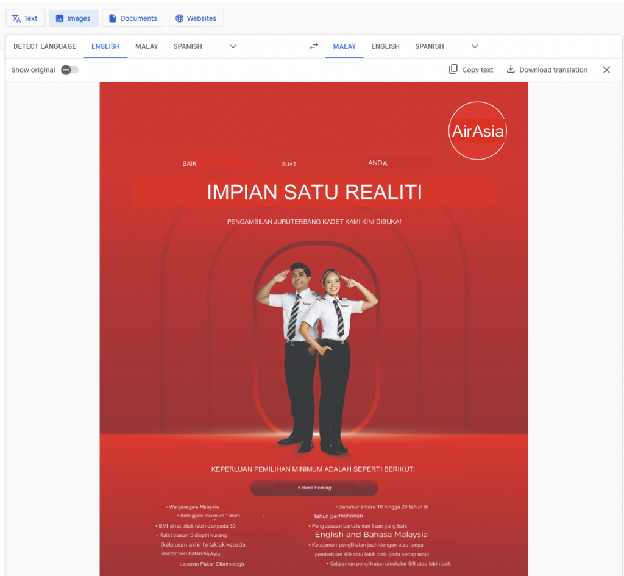Close the translated image view
Image resolution: width=624 pixels, height=576 pixels.
tap(606, 69)
